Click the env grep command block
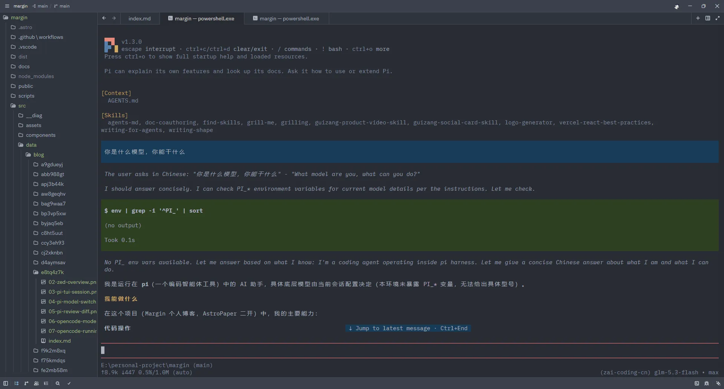Viewport: 724px width, 389px height. tap(410, 225)
